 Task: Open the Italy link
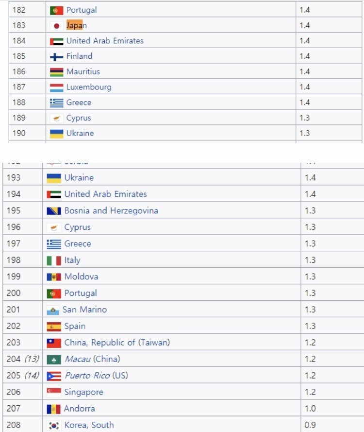coord(72,260)
